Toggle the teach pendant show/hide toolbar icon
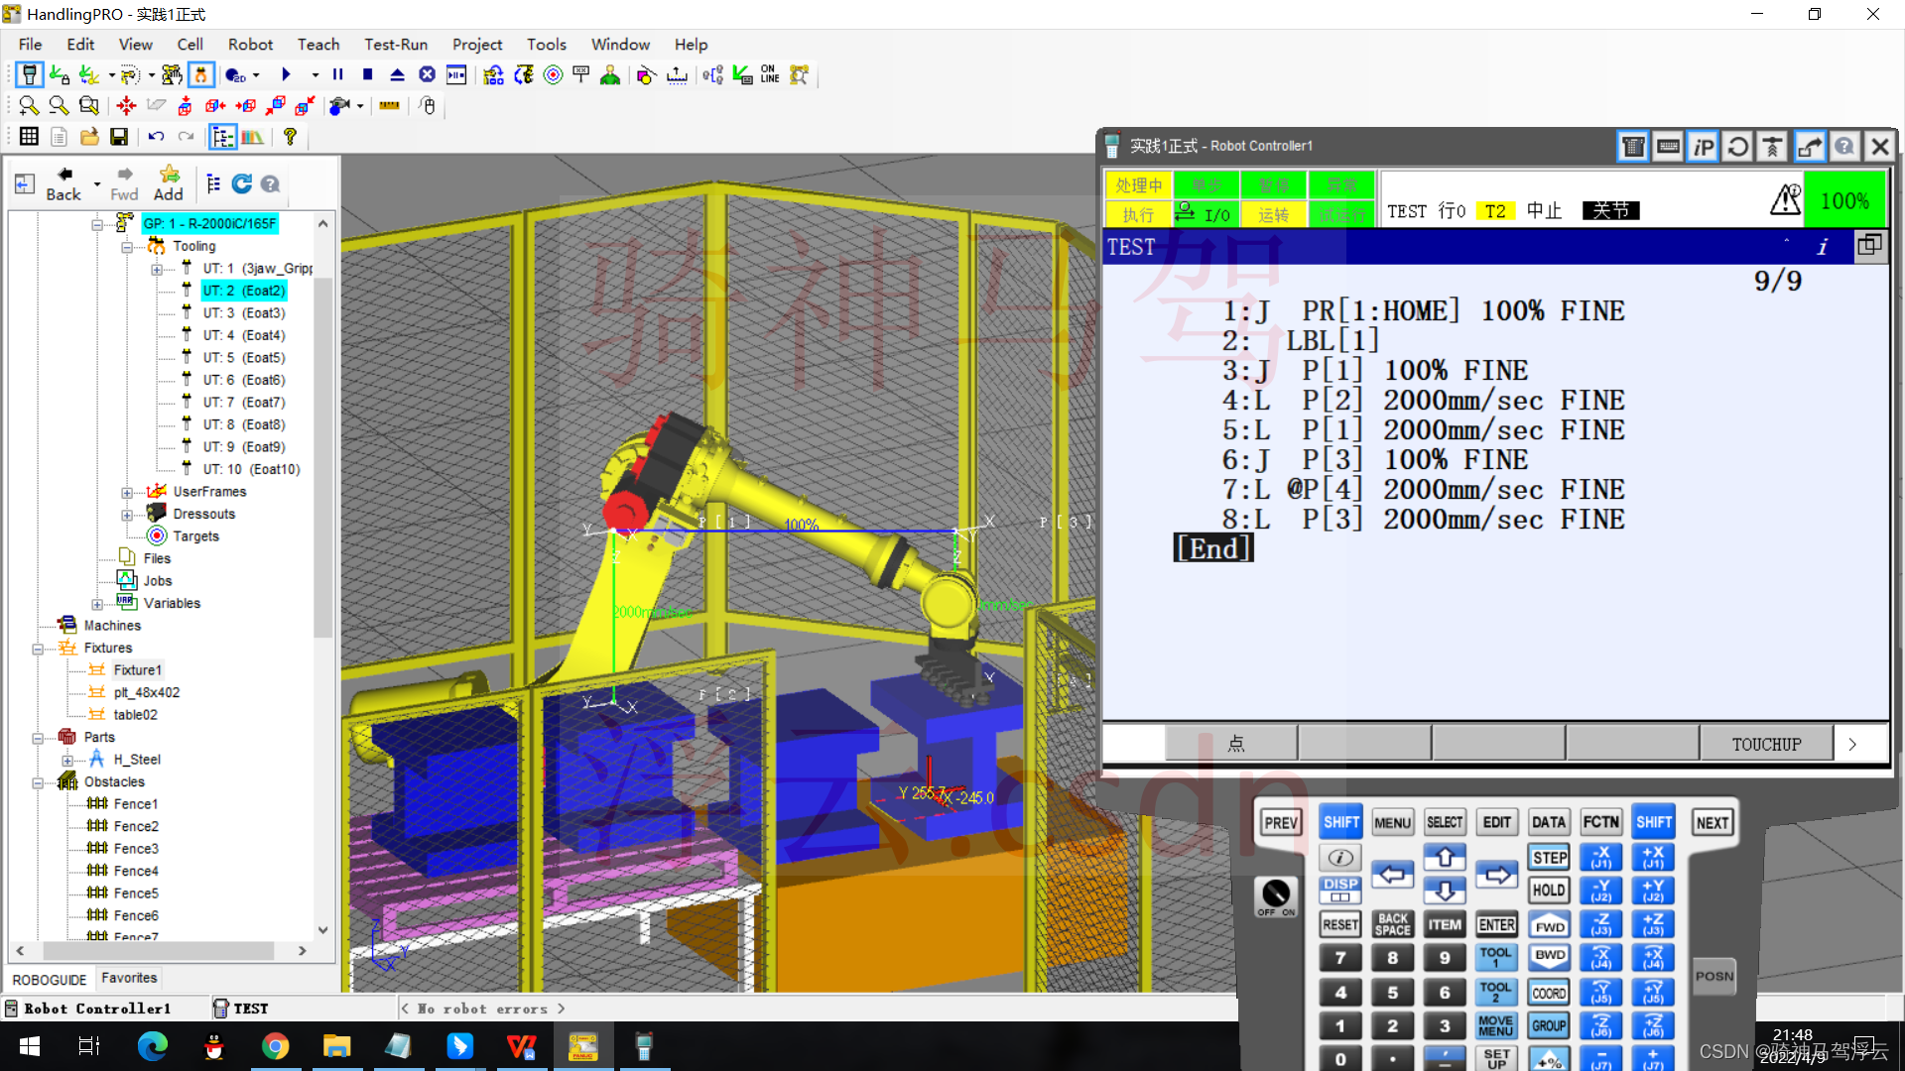Image resolution: width=1905 pixels, height=1071 pixels. pos(30,74)
